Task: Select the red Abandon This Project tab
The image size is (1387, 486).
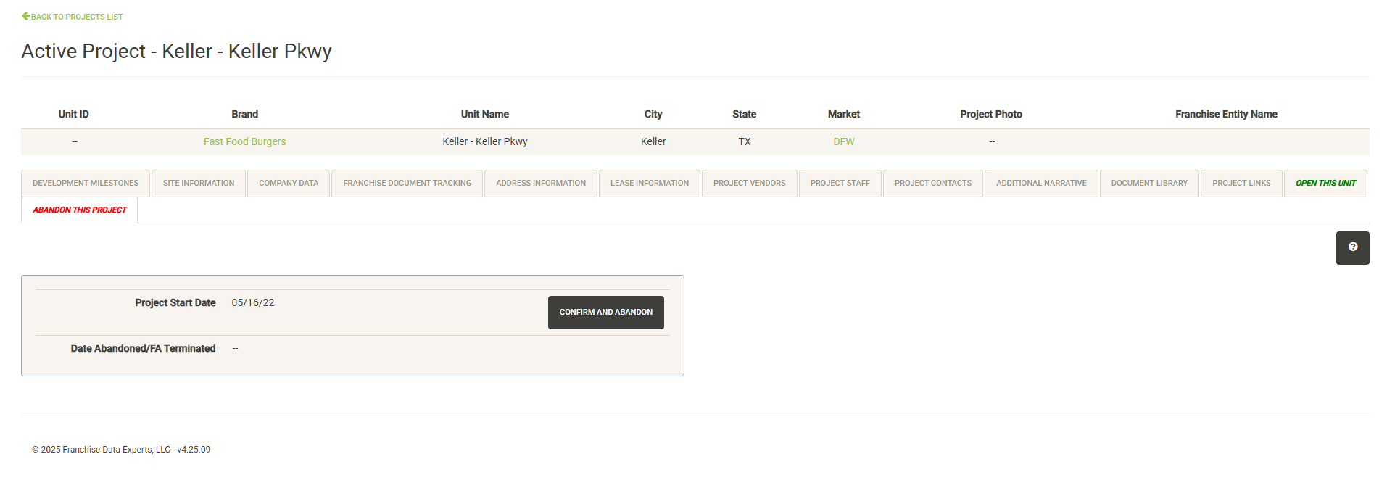Action: [80, 210]
